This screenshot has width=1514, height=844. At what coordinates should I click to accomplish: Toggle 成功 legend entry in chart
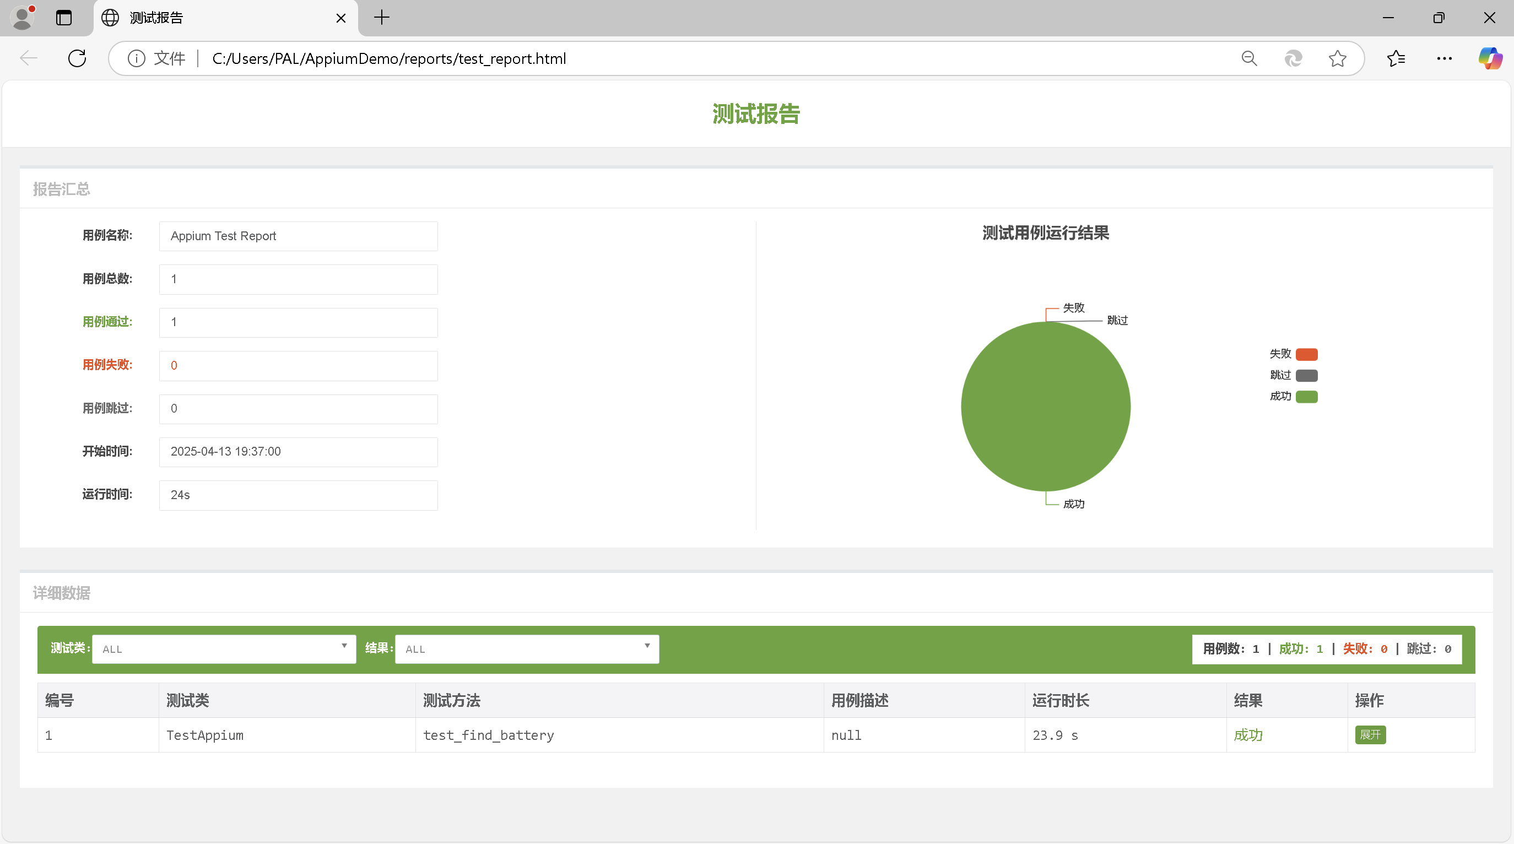tap(1306, 396)
